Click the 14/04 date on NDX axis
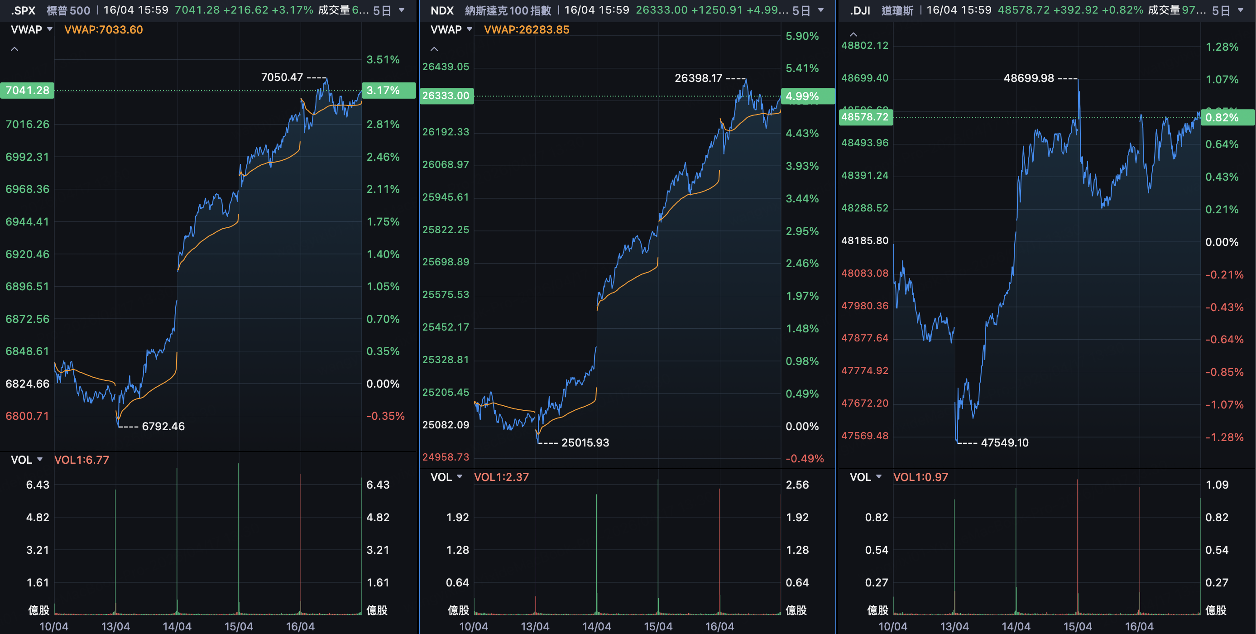Viewport: 1256px width, 634px height. pyautogui.click(x=596, y=626)
